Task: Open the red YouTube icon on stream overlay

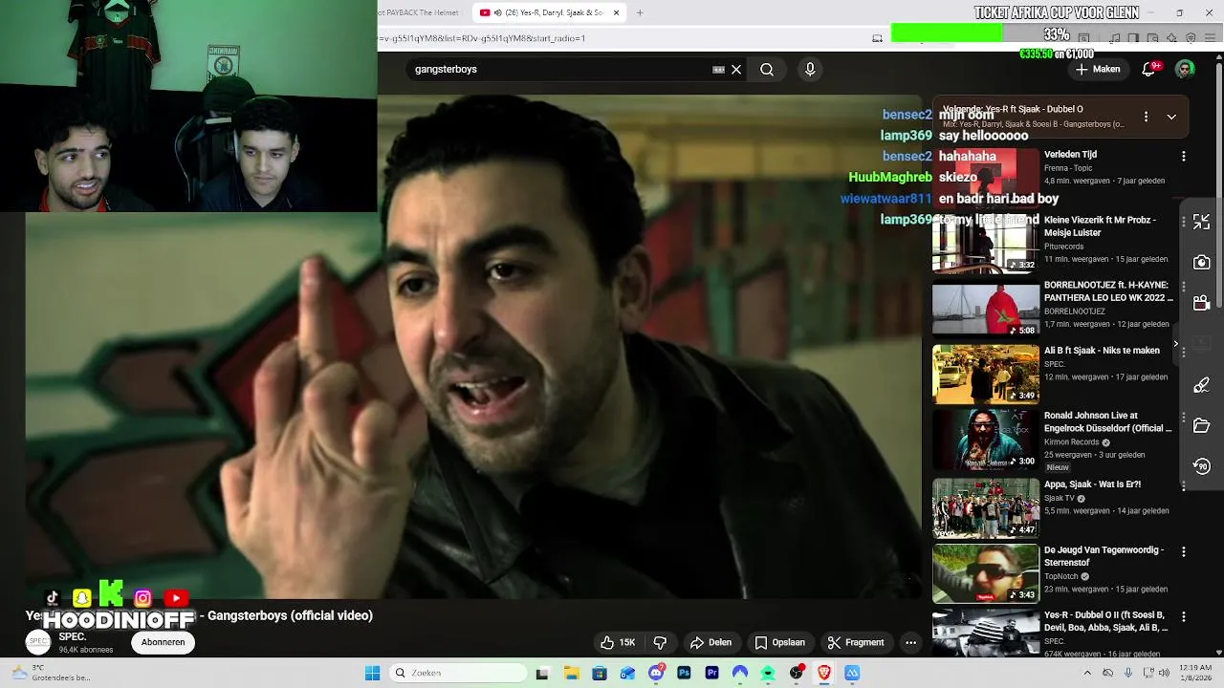Action: tap(176, 598)
